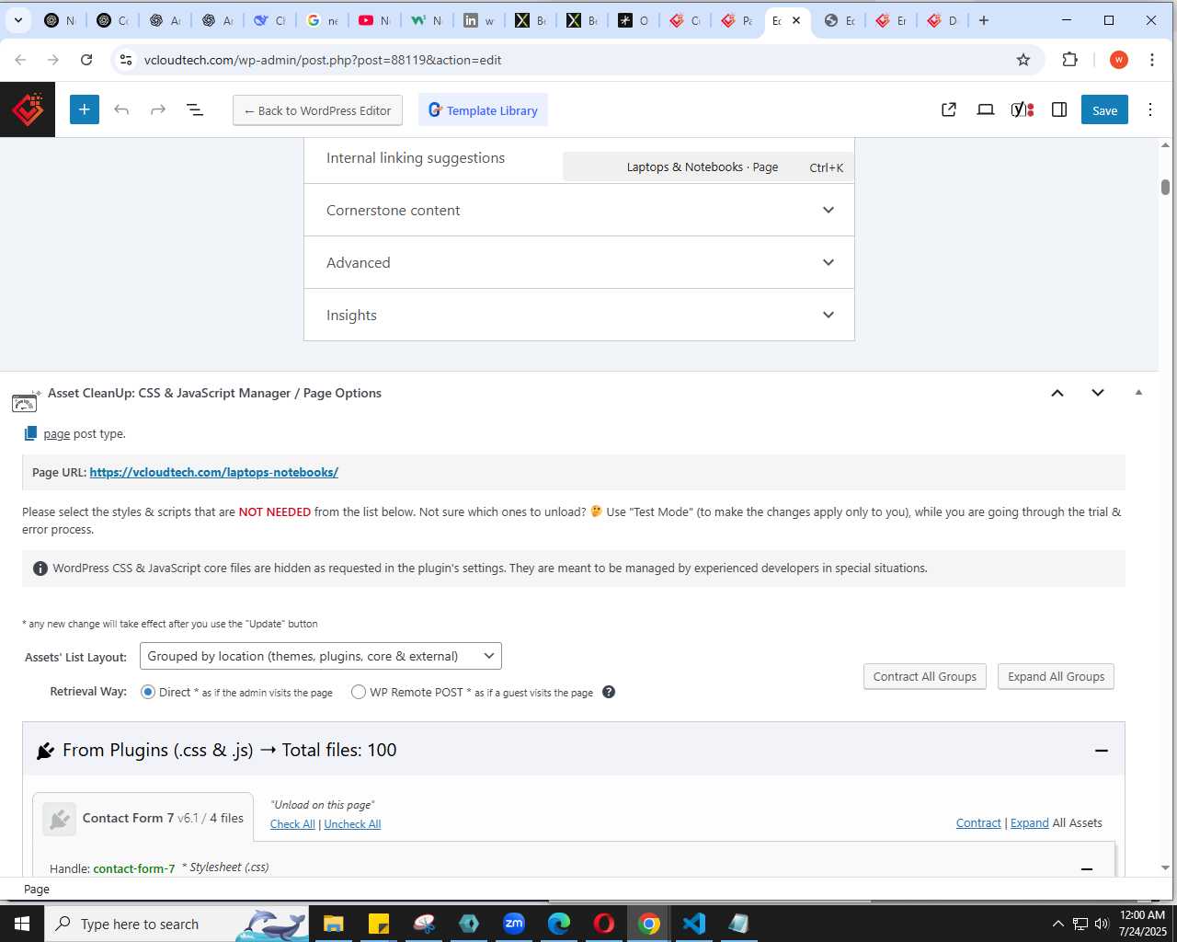Open the Chrome profile avatar
Viewport: 1177px width, 942px height.
click(x=1119, y=60)
